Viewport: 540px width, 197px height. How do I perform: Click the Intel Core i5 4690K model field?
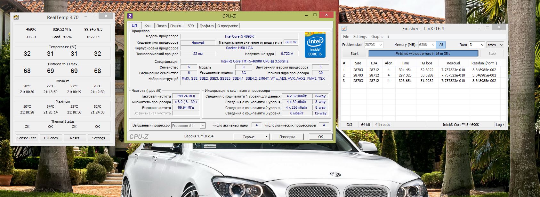[x=239, y=36]
